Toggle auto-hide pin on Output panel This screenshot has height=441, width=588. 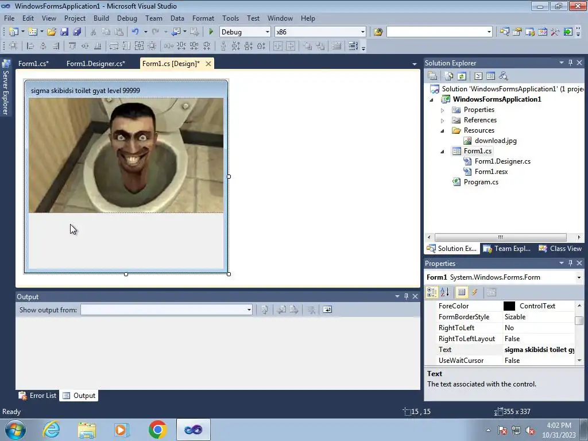406,296
